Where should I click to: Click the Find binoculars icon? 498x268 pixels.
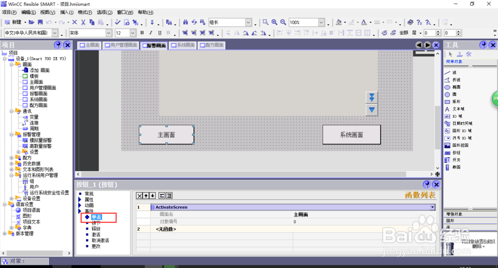click(185, 22)
